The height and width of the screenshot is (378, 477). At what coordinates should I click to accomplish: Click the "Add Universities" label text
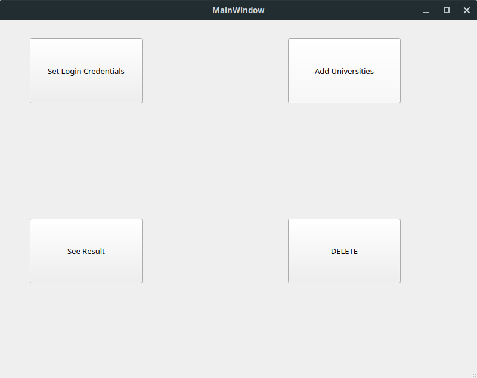point(344,71)
